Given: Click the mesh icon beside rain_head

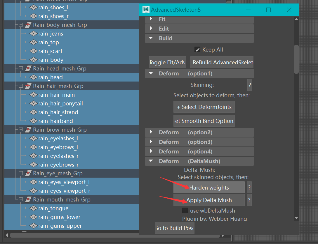Looking at the screenshot, I should [33, 77].
